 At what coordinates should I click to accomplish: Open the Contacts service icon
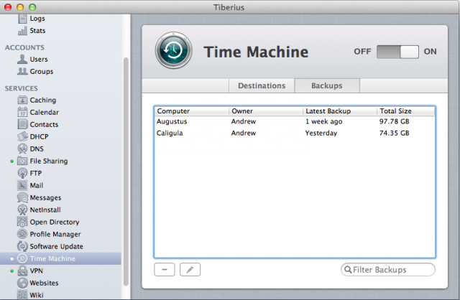click(22, 124)
